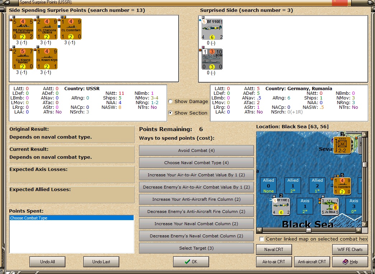Increase your anti-aircraft fire column

(x=196, y=199)
